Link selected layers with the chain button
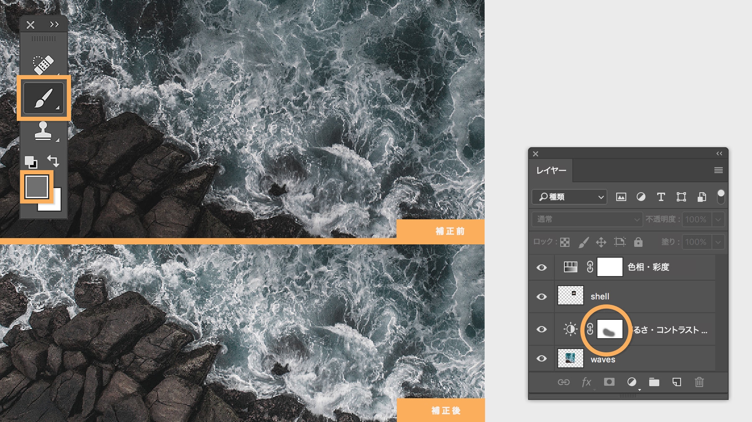Screen dimensions: 752x422 tap(565, 382)
